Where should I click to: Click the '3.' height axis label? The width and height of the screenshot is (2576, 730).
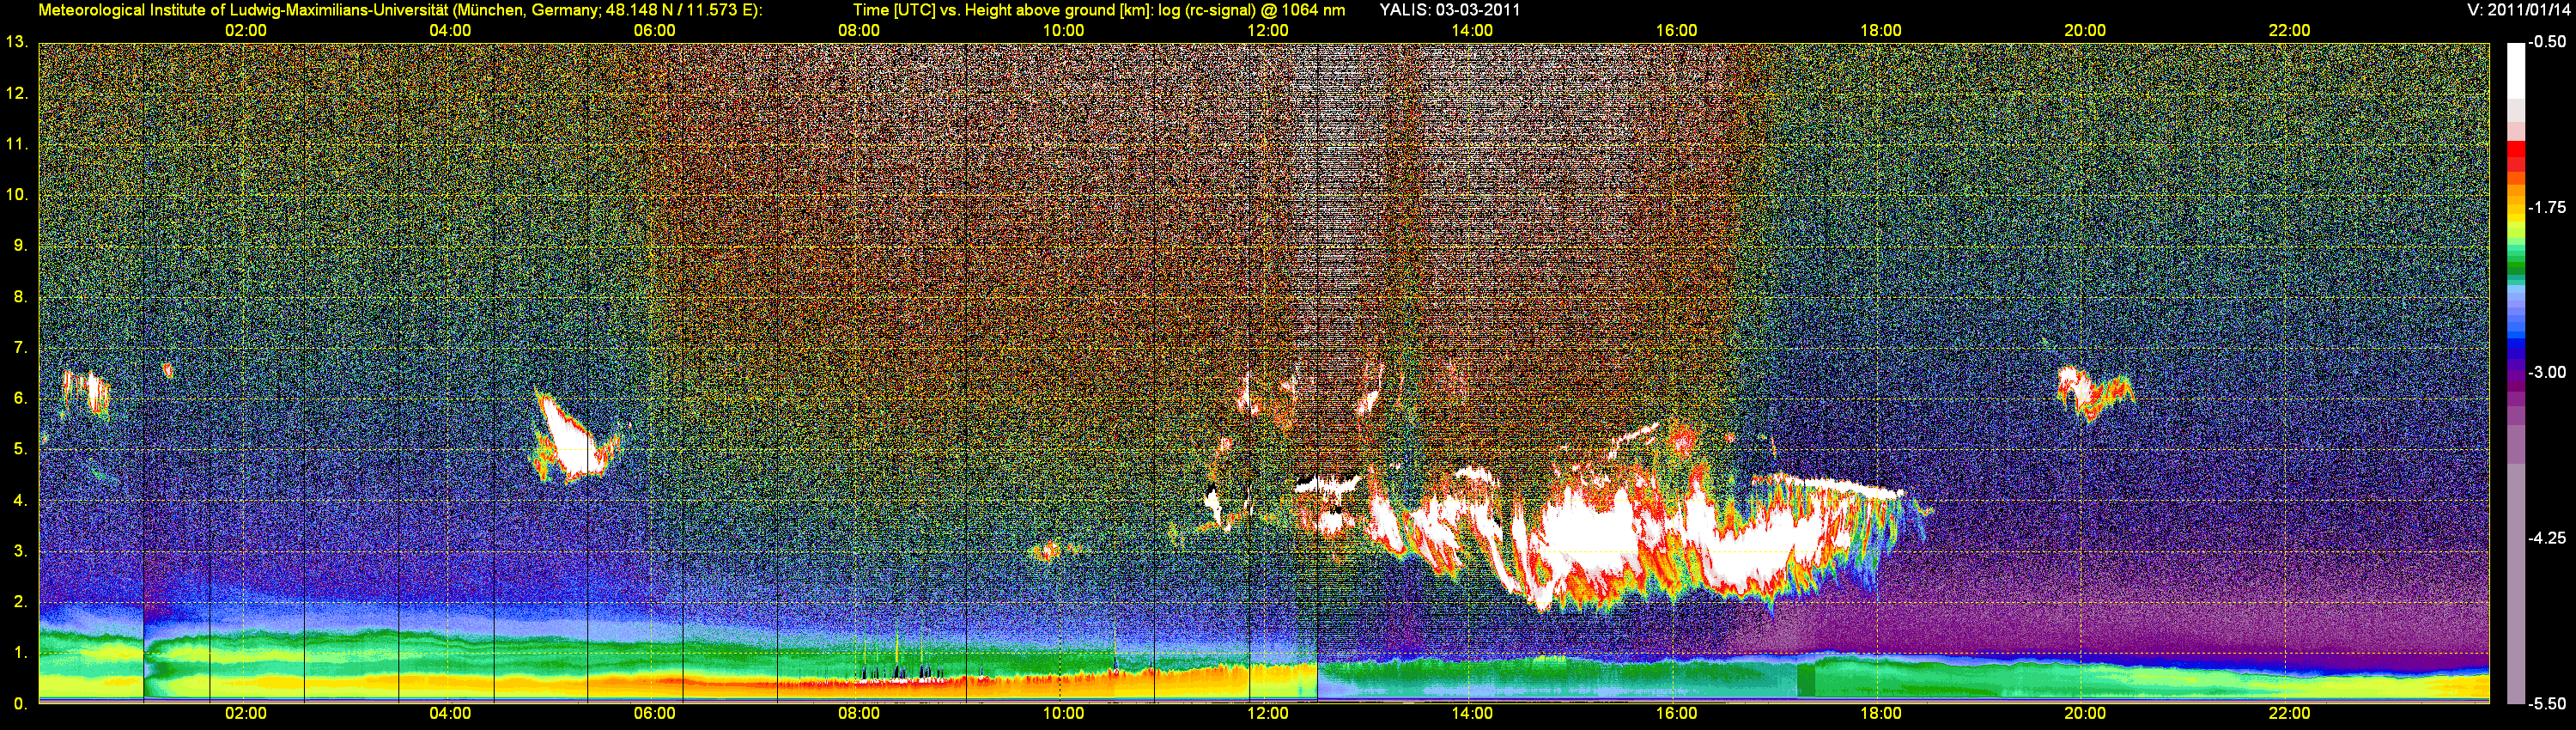point(20,551)
